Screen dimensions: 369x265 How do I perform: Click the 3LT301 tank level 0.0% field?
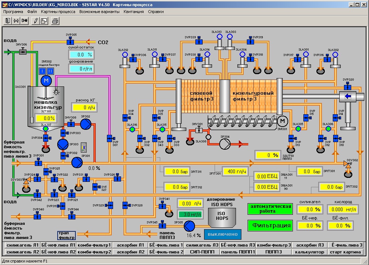46,118
